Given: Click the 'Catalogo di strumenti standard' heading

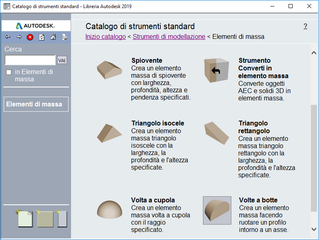Looking at the screenshot, I should pos(140,26).
